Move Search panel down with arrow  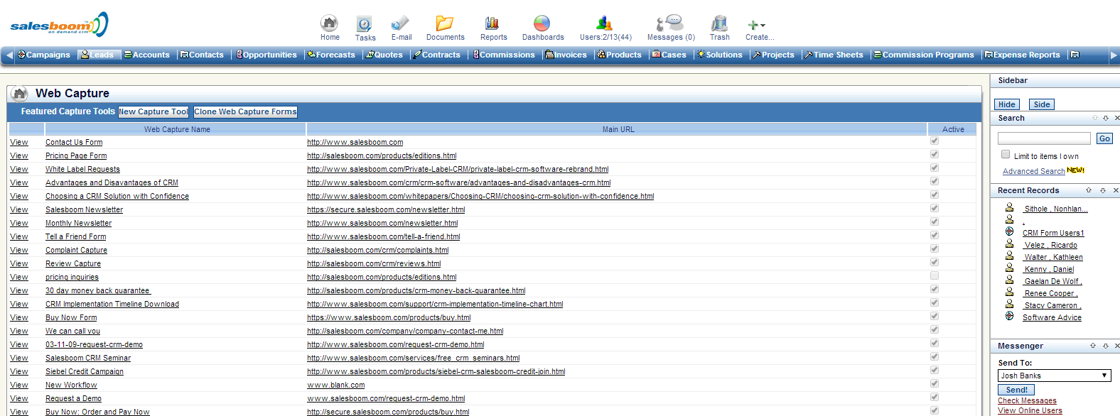(1106, 118)
